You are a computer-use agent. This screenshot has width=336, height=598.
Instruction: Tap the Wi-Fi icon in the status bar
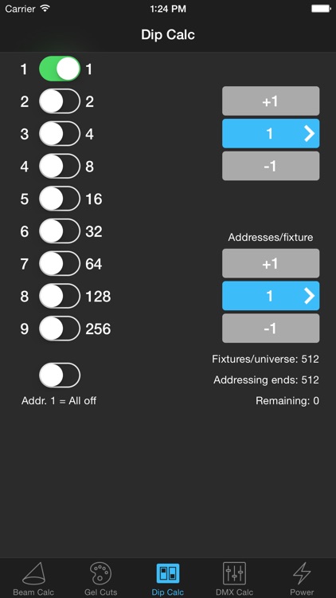tap(45, 9)
